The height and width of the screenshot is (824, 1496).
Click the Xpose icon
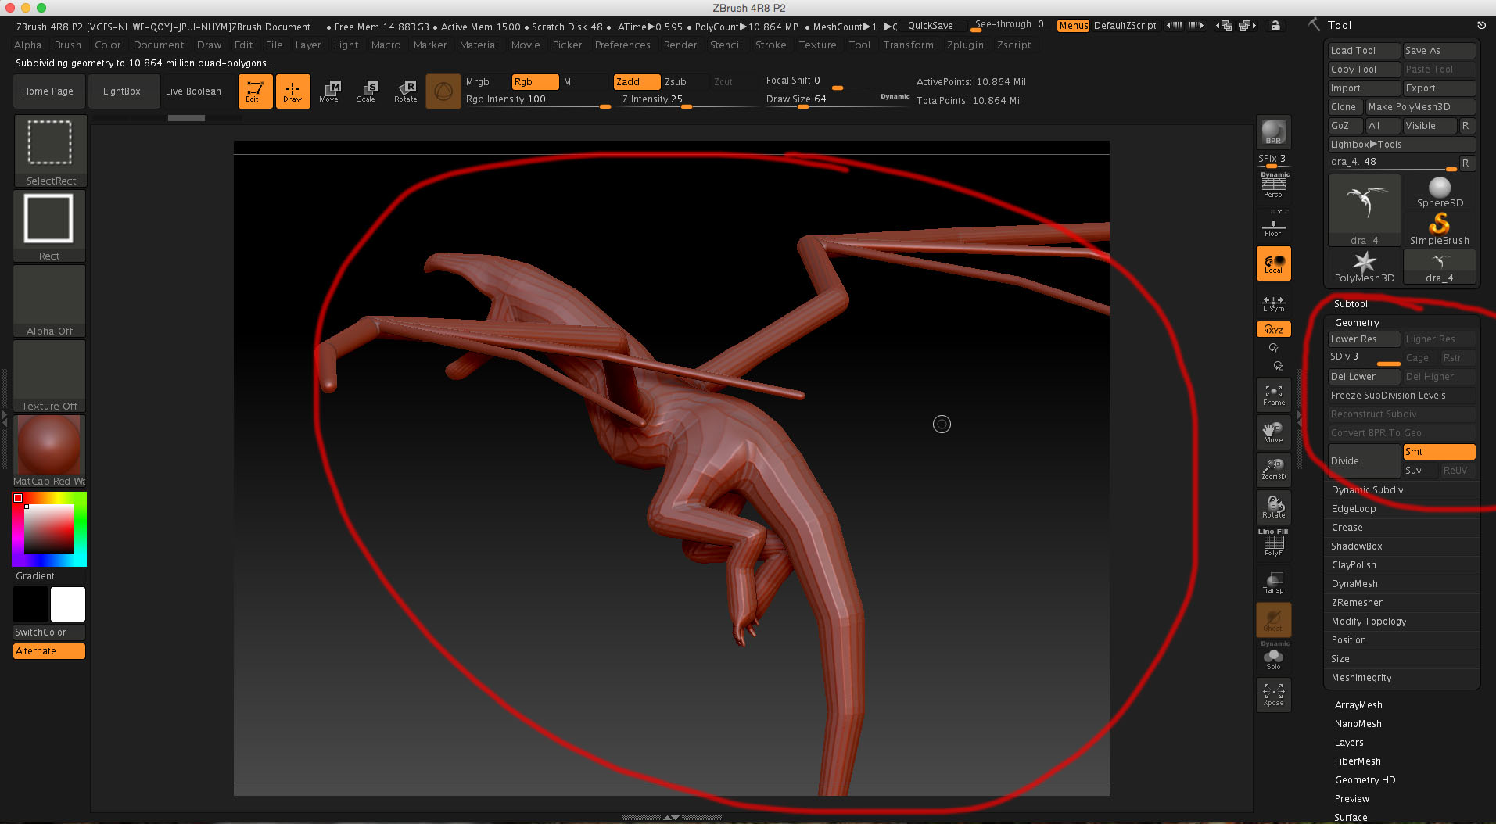tap(1273, 694)
